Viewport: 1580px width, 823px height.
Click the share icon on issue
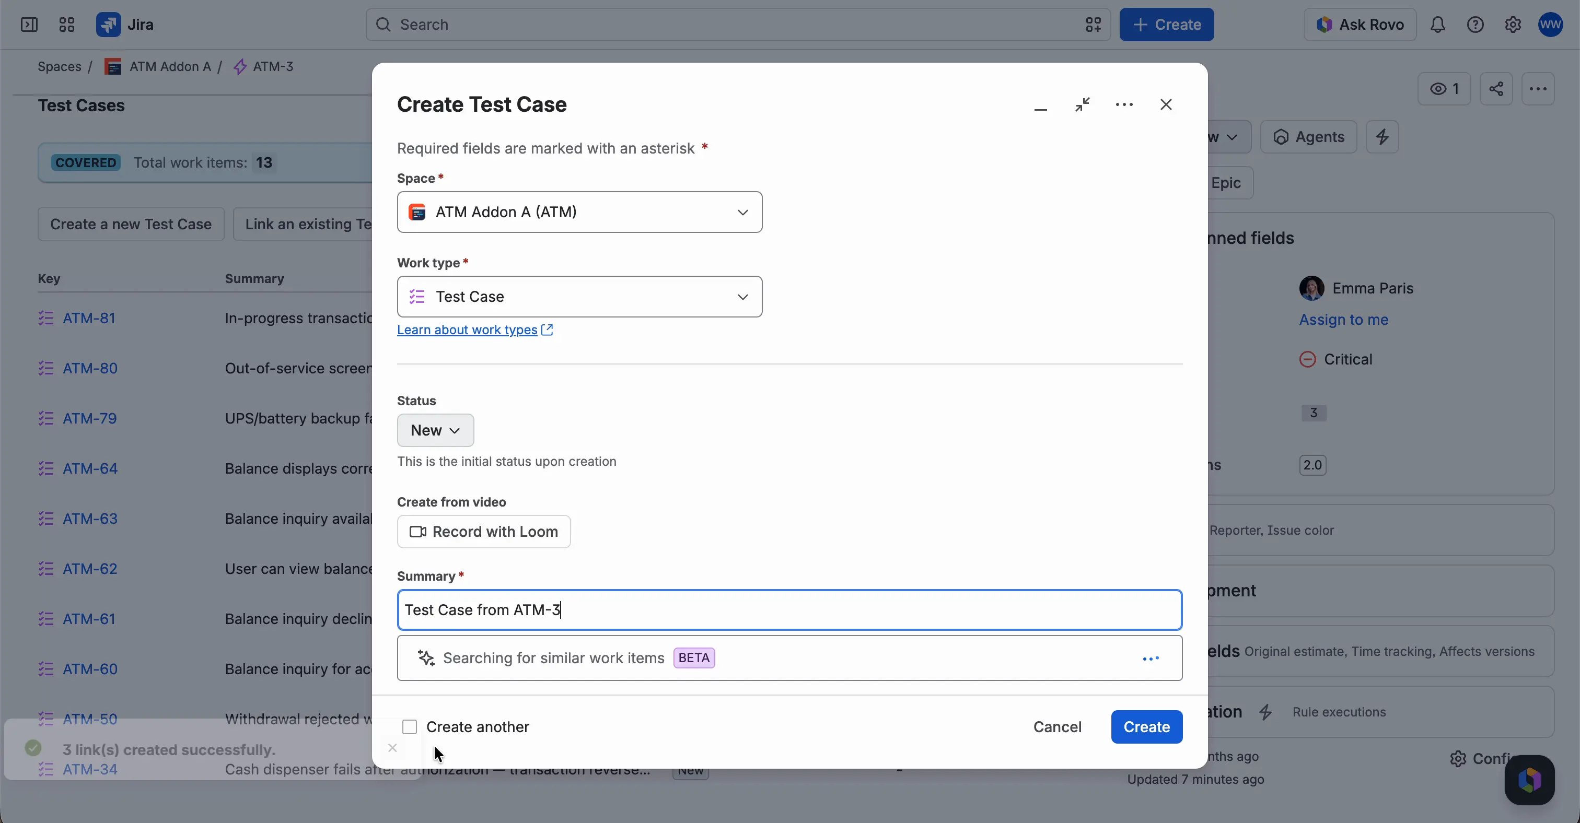(x=1496, y=89)
